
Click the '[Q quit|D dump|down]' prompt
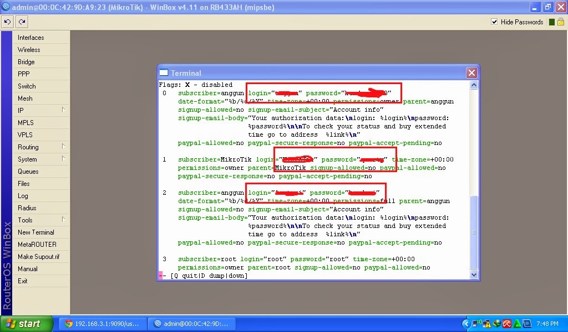209,276
